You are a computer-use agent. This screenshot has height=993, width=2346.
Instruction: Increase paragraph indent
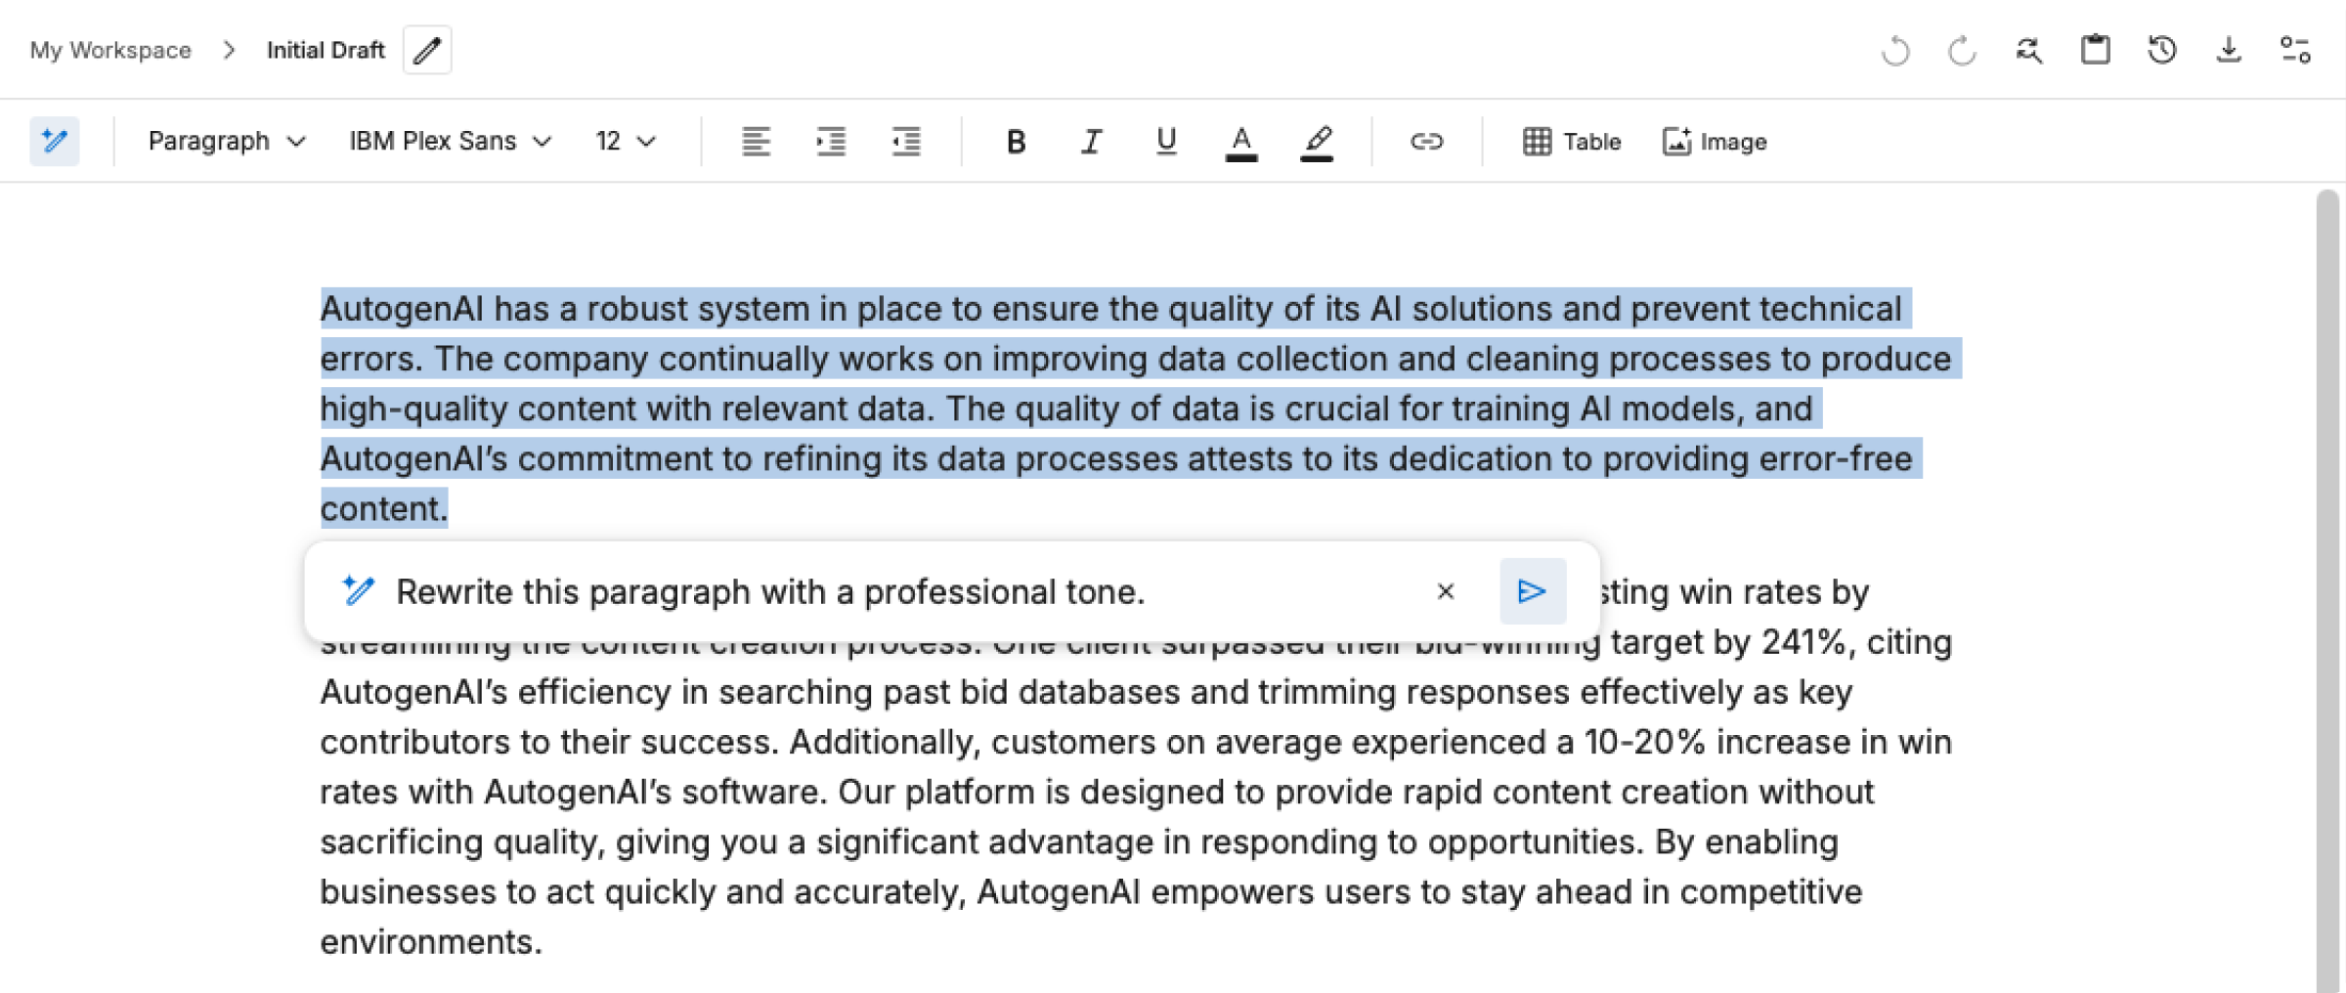click(831, 142)
